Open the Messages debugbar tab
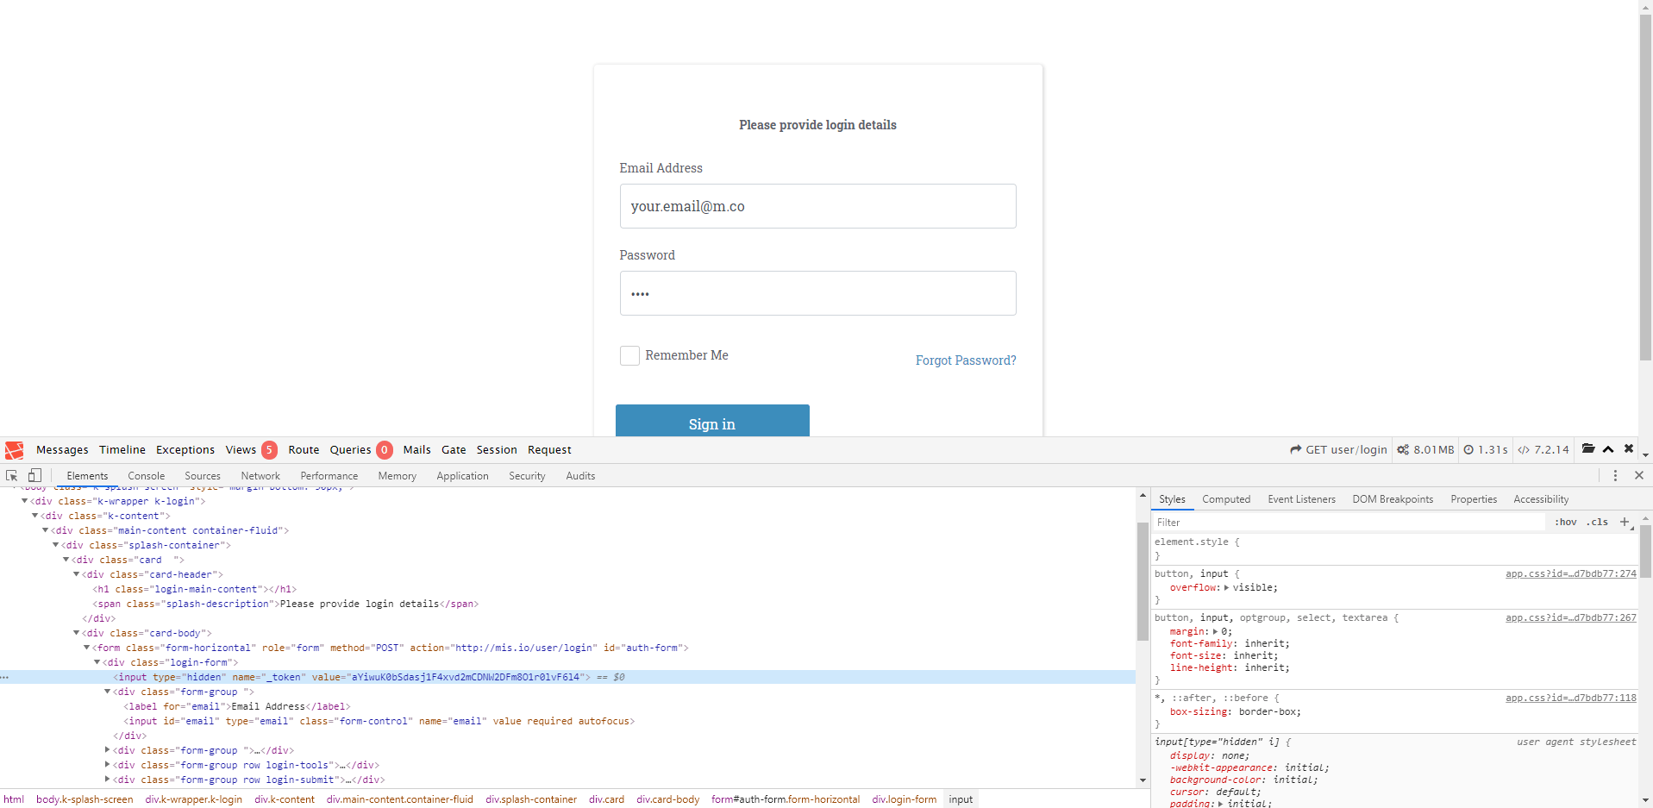This screenshot has height=808, width=1653. coord(62,449)
